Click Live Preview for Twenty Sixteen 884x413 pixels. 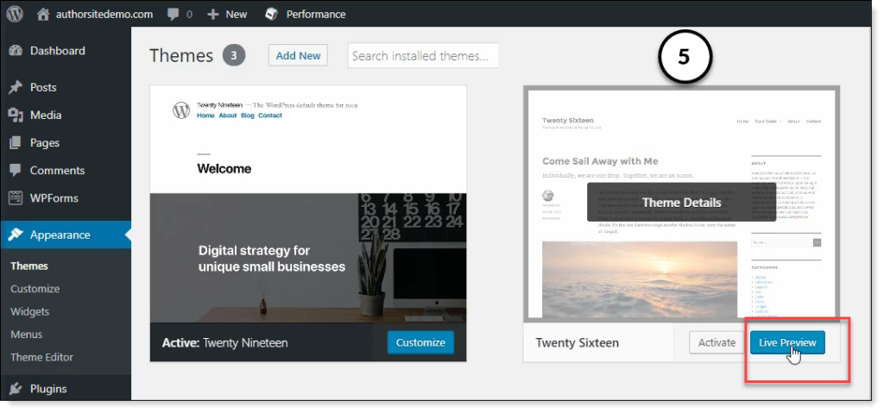click(787, 342)
